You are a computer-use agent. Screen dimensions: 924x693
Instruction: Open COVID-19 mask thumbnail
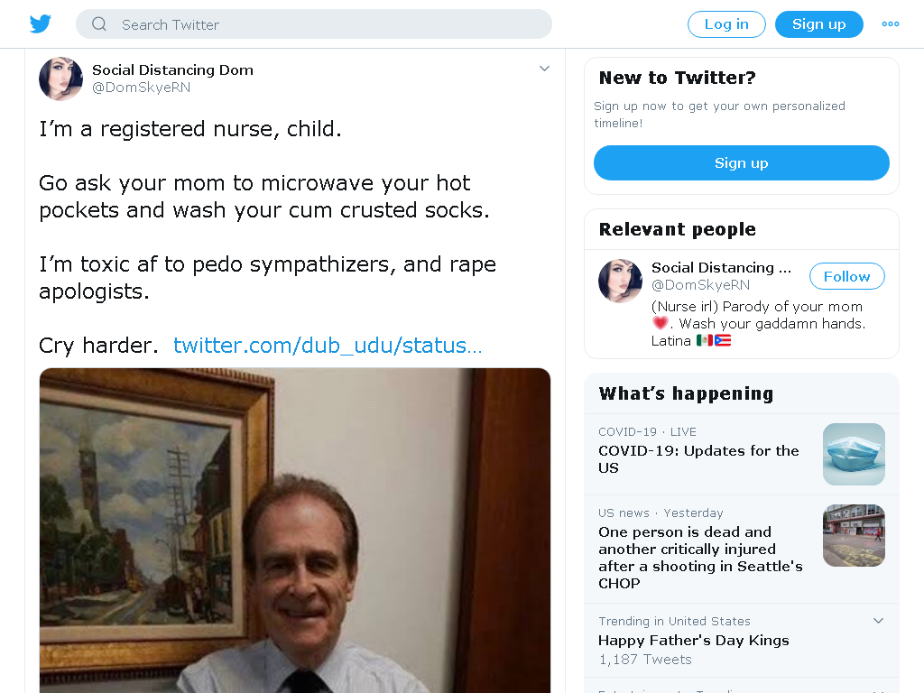(854, 455)
